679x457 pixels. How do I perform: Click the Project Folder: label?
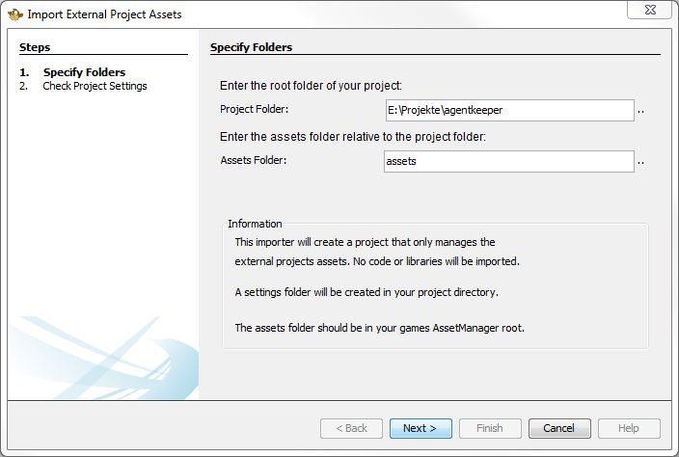pyautogui.click(x=254, y=110)
